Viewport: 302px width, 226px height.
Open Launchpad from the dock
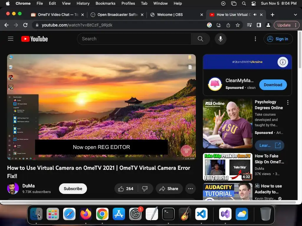coord(53,214)
